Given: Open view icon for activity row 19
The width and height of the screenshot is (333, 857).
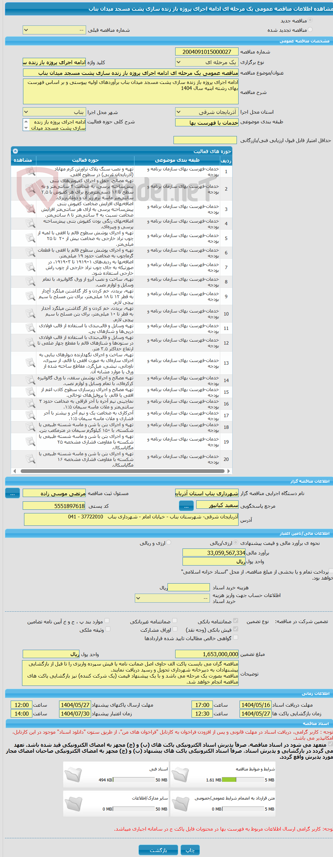Looking at the screenshot, I should point(30,442).
